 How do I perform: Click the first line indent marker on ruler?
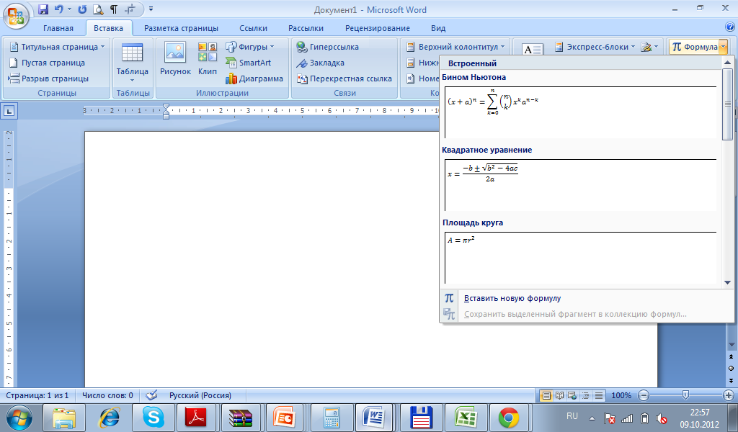tap(166, 107)
